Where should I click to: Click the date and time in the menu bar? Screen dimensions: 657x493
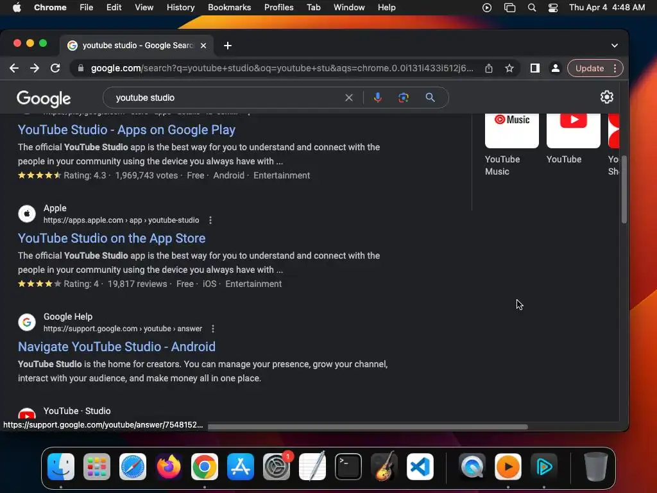coord(607,7)
